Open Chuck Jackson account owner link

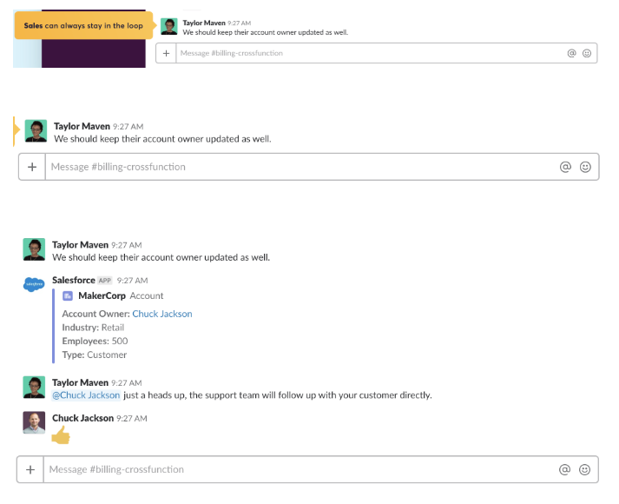pos(162,314)
